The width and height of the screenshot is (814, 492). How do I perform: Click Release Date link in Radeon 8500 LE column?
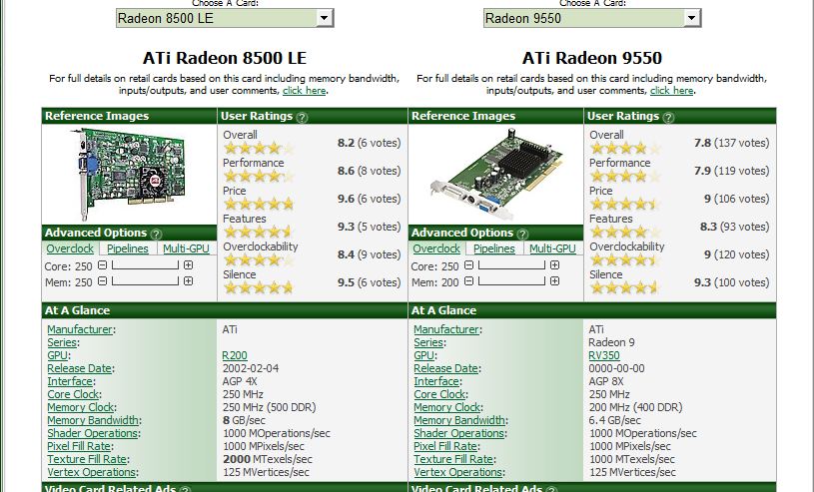80,368
